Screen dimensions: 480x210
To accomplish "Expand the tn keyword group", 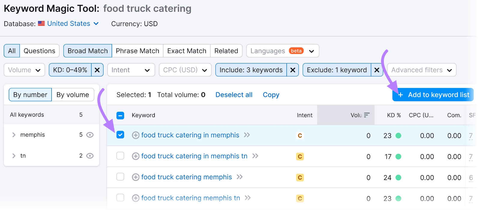I will 14,156.
